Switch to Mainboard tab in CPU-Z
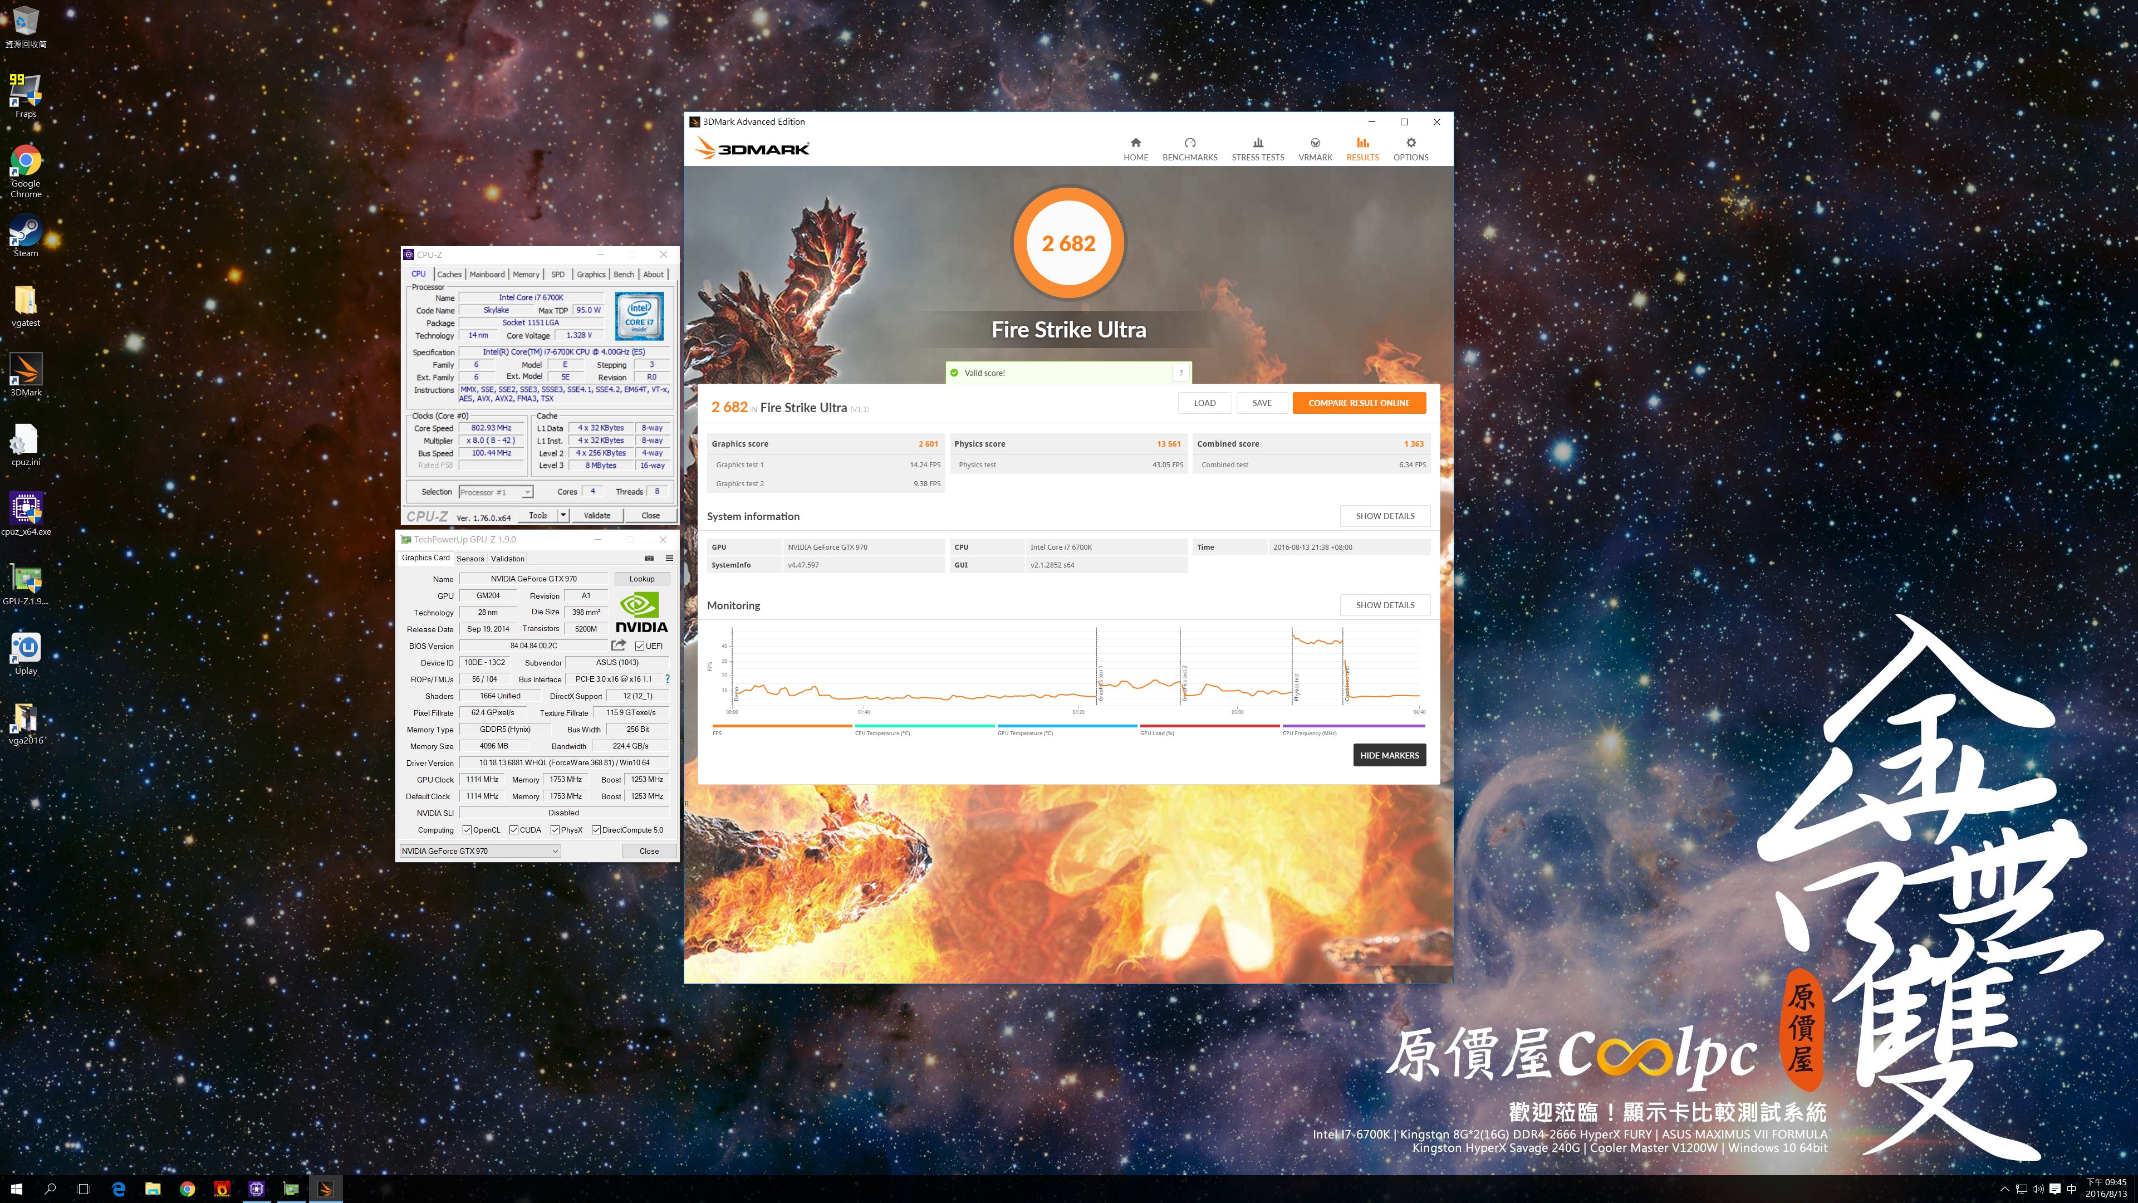 487,274
